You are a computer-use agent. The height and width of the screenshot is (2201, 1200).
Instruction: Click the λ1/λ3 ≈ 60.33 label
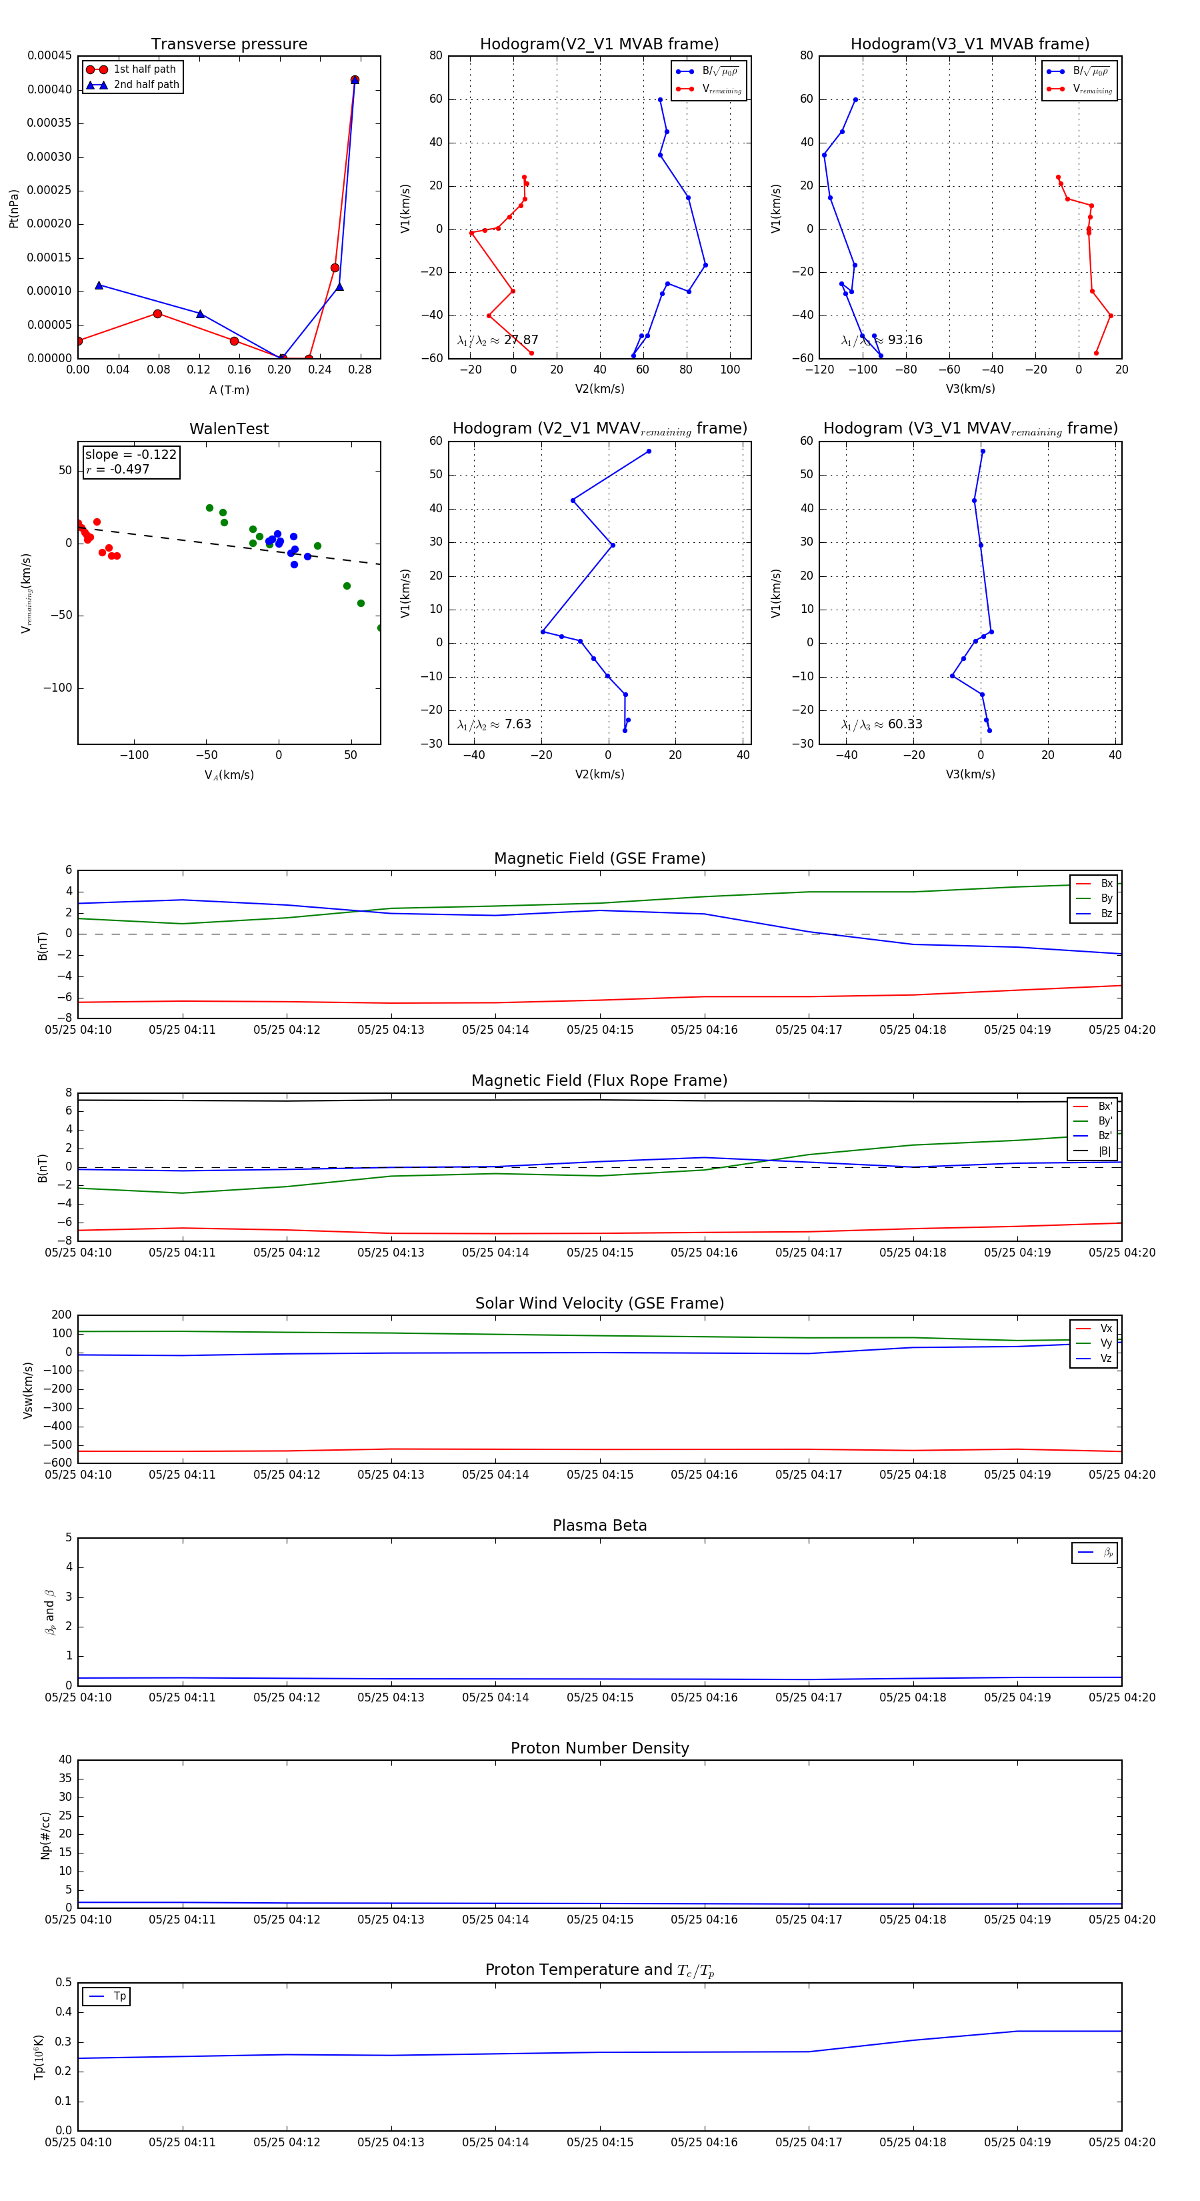pos(881,724)
